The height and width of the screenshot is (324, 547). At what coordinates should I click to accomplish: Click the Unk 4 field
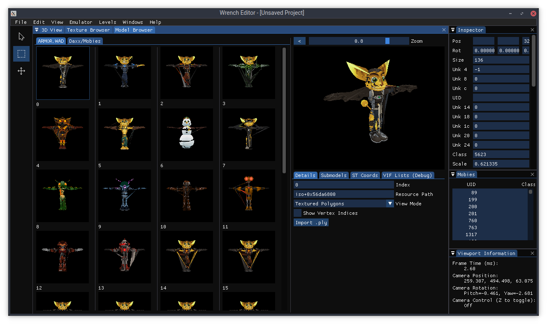click(x=501, y=69)
